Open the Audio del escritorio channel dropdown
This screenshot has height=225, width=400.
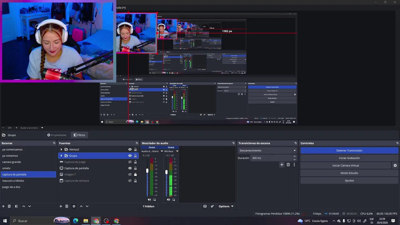click(x=162, y=151)
